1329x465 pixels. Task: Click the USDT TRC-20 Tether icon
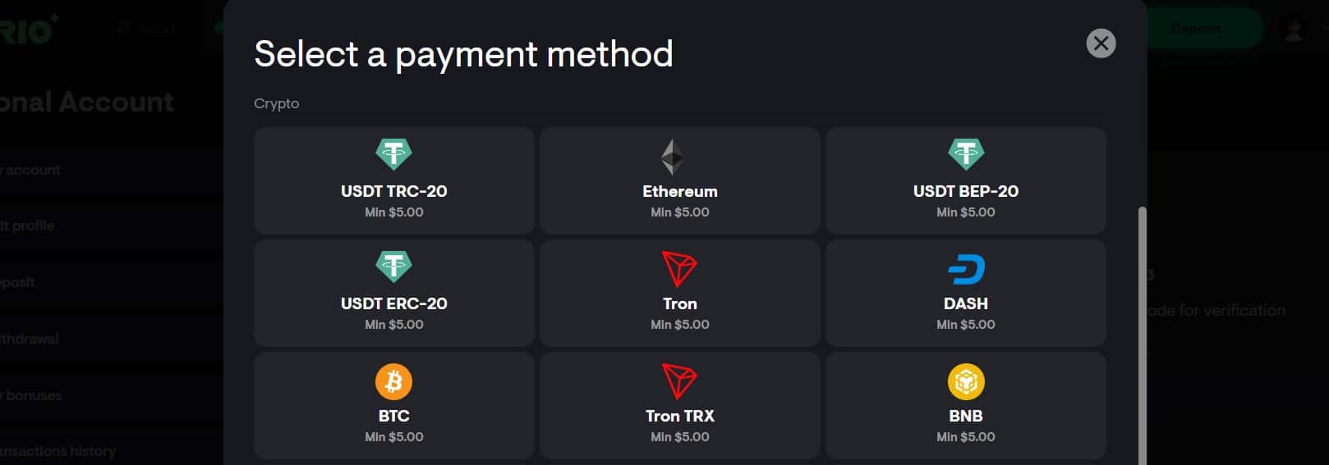tap(393, 153)
